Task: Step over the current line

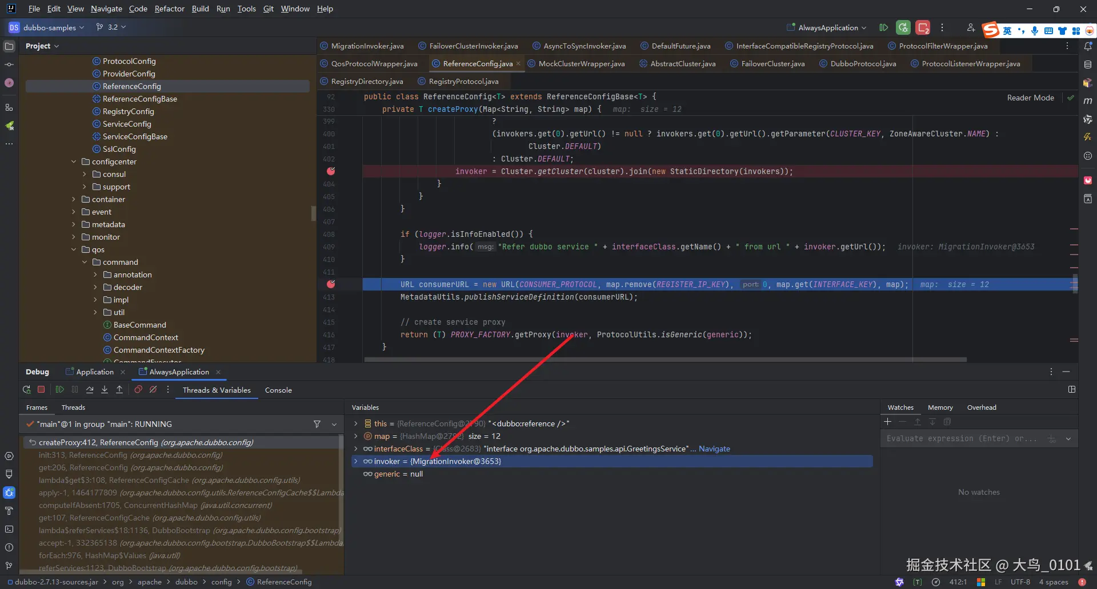Action: [90, 390]
